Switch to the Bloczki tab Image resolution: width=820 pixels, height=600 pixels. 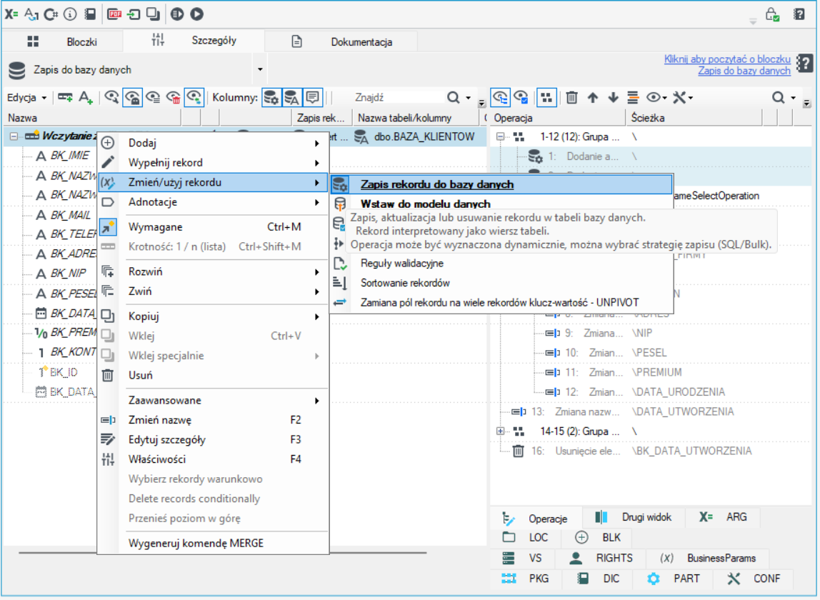coord(63,42)
